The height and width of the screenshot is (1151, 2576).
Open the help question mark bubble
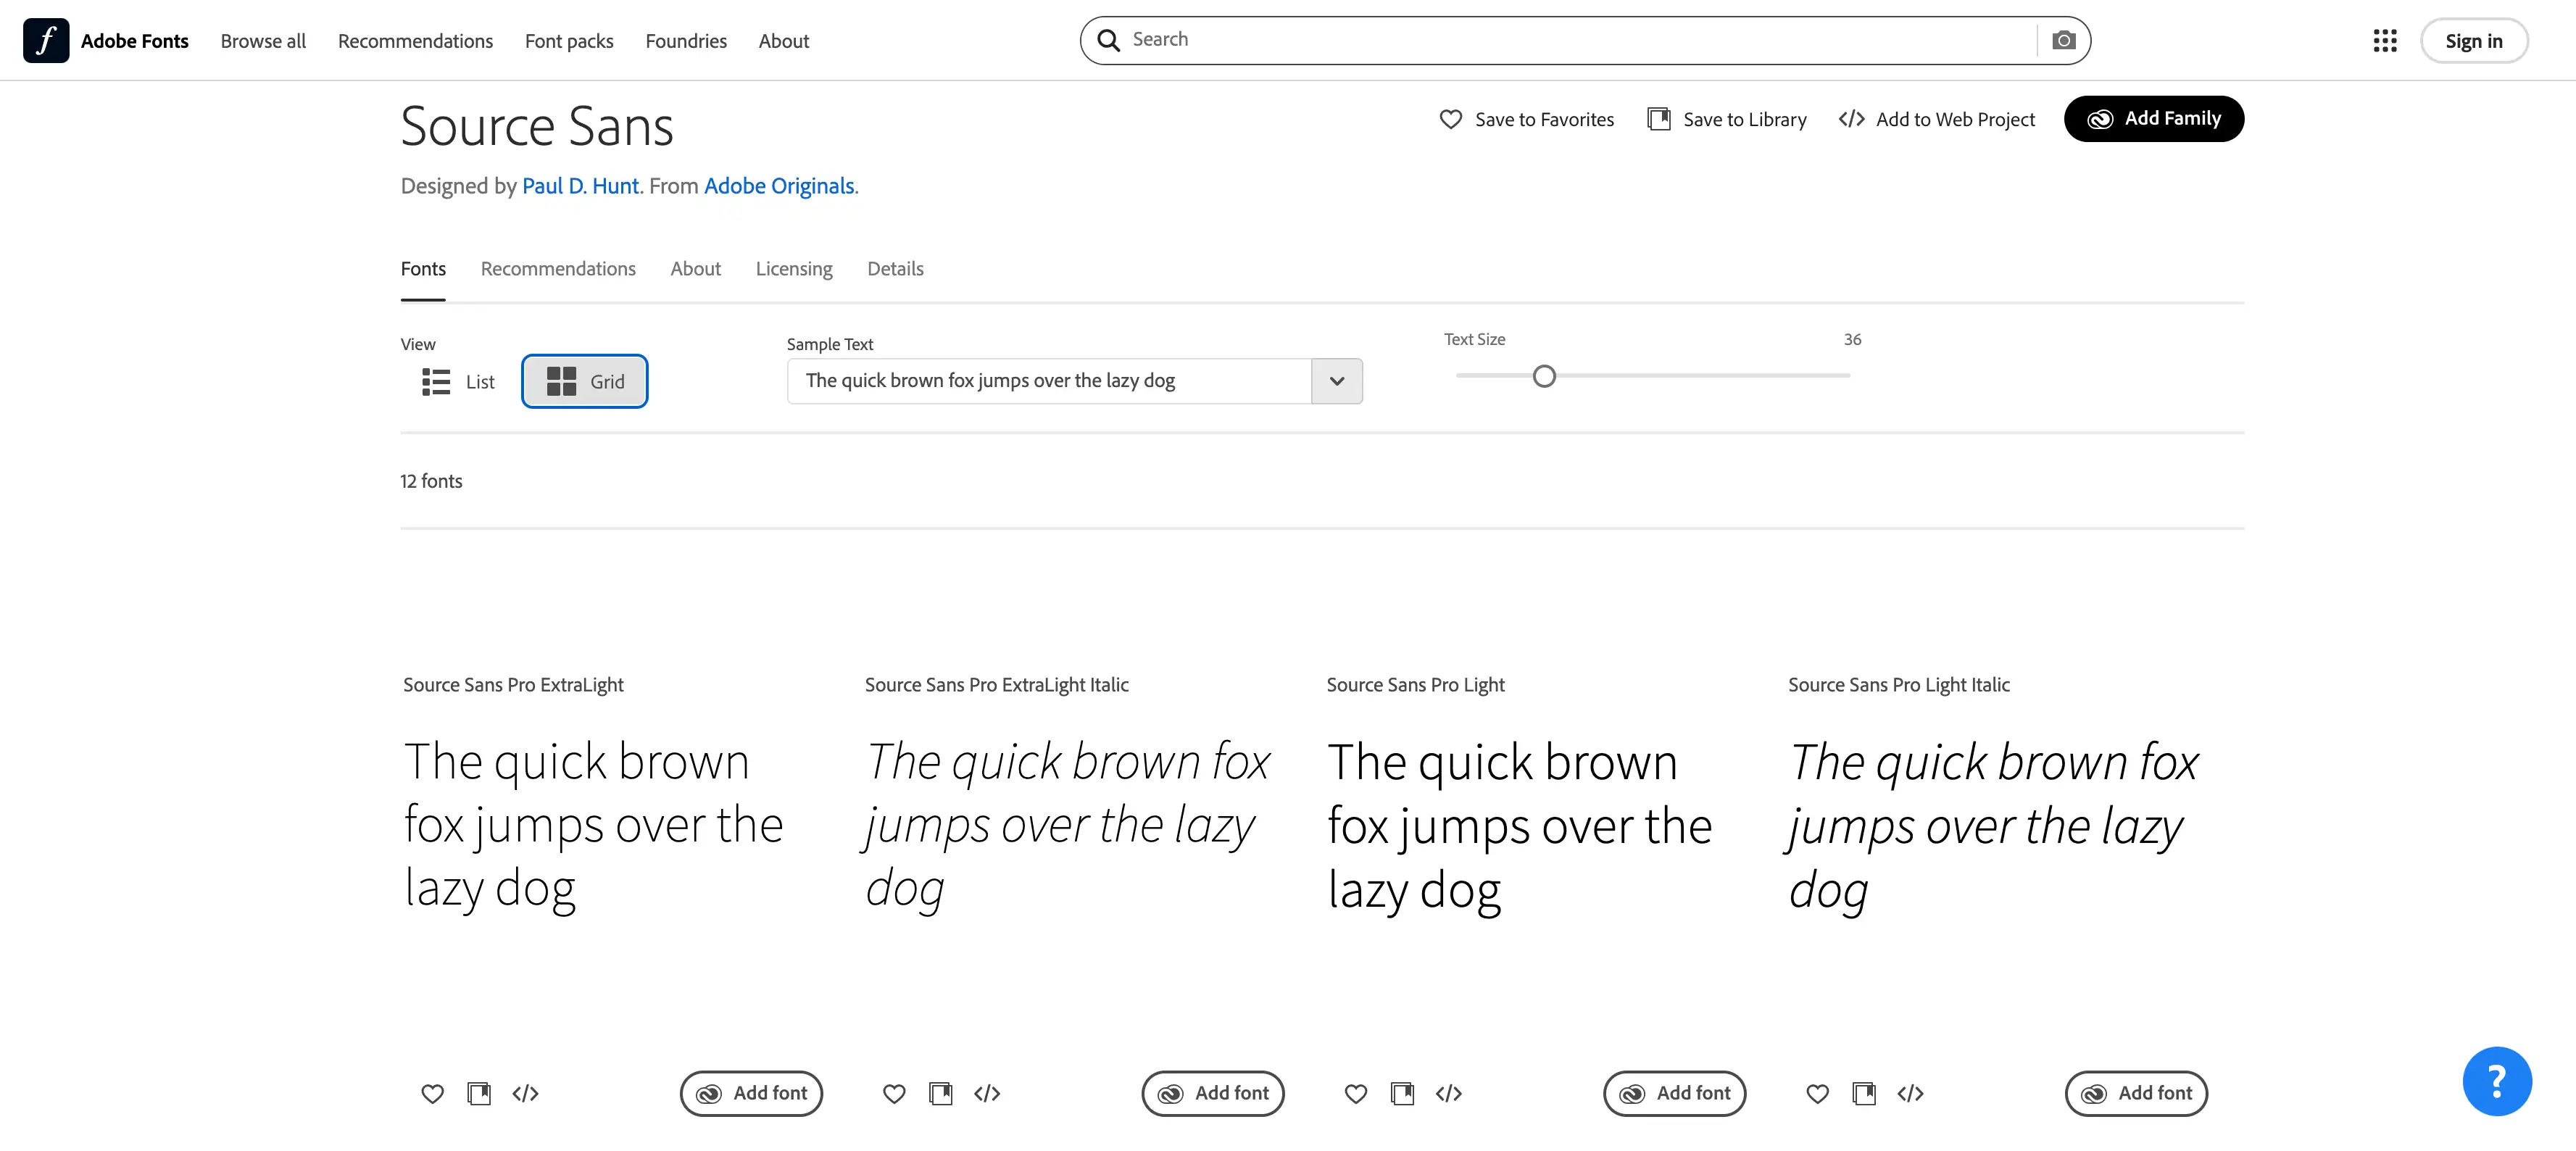click(2497, 1081)
